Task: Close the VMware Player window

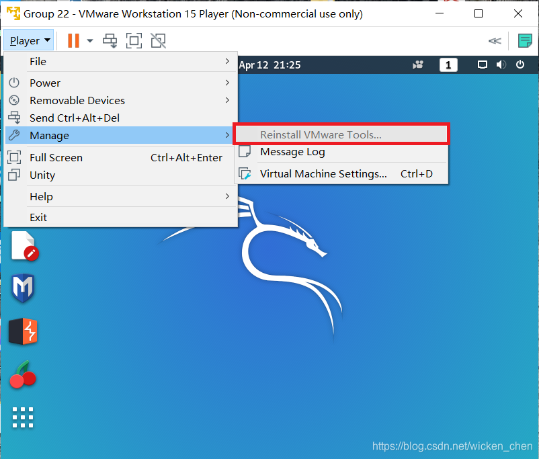Action: 518,13
